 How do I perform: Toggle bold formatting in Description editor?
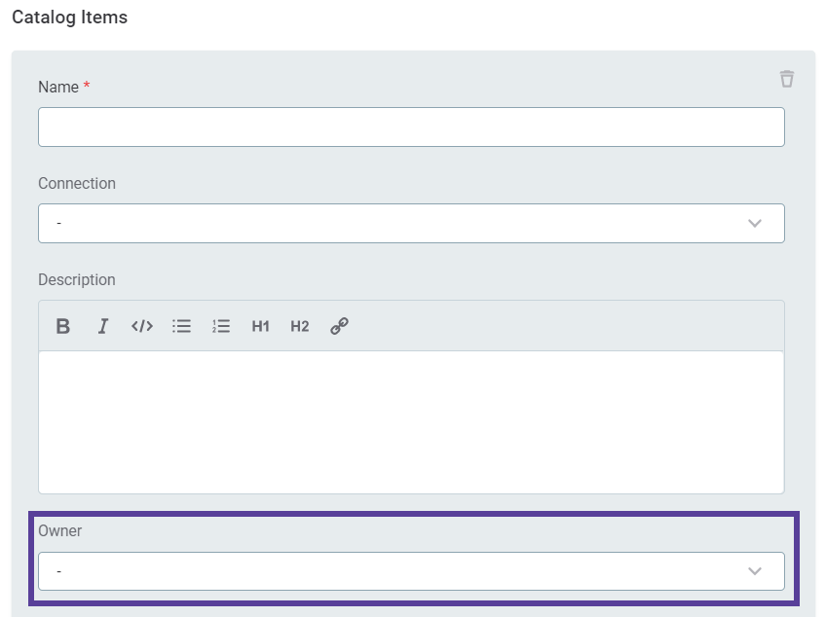point(62,326)
